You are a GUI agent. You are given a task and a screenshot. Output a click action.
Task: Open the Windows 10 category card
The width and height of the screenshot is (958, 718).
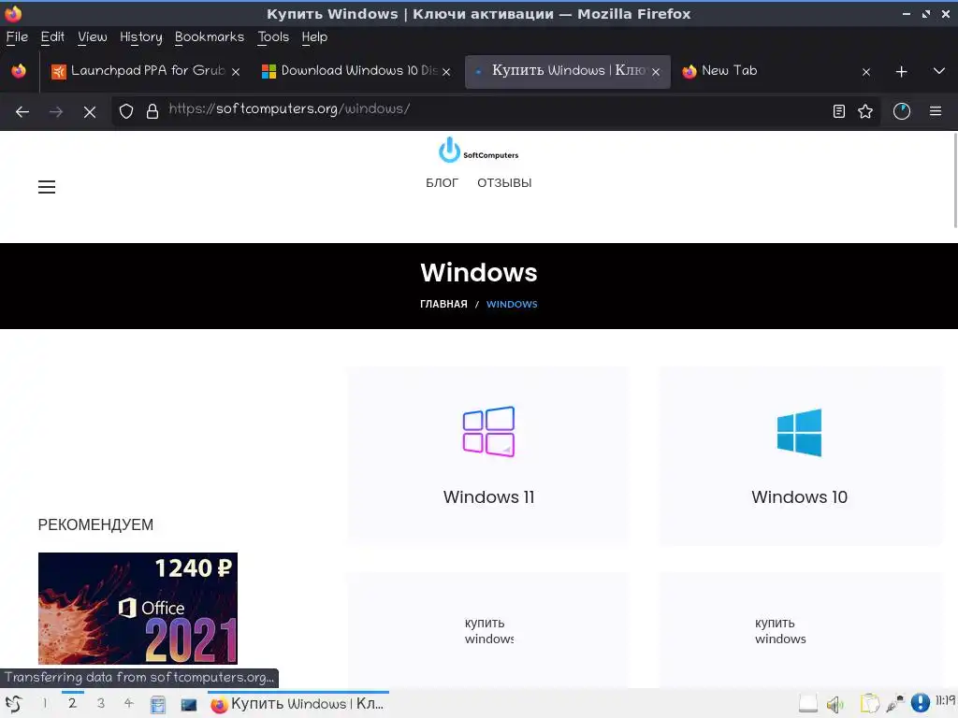tap(800, 454)
